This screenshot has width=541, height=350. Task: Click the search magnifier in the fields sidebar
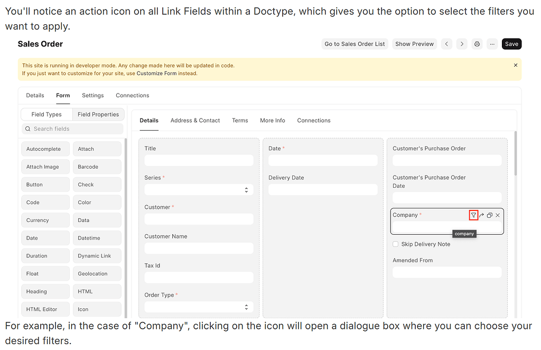point(27,128)
